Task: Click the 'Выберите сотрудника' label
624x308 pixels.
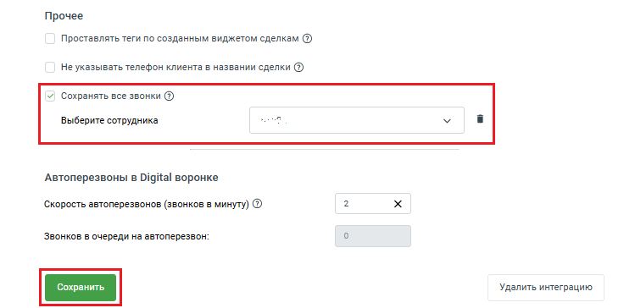Action: [x=109, y=121]
